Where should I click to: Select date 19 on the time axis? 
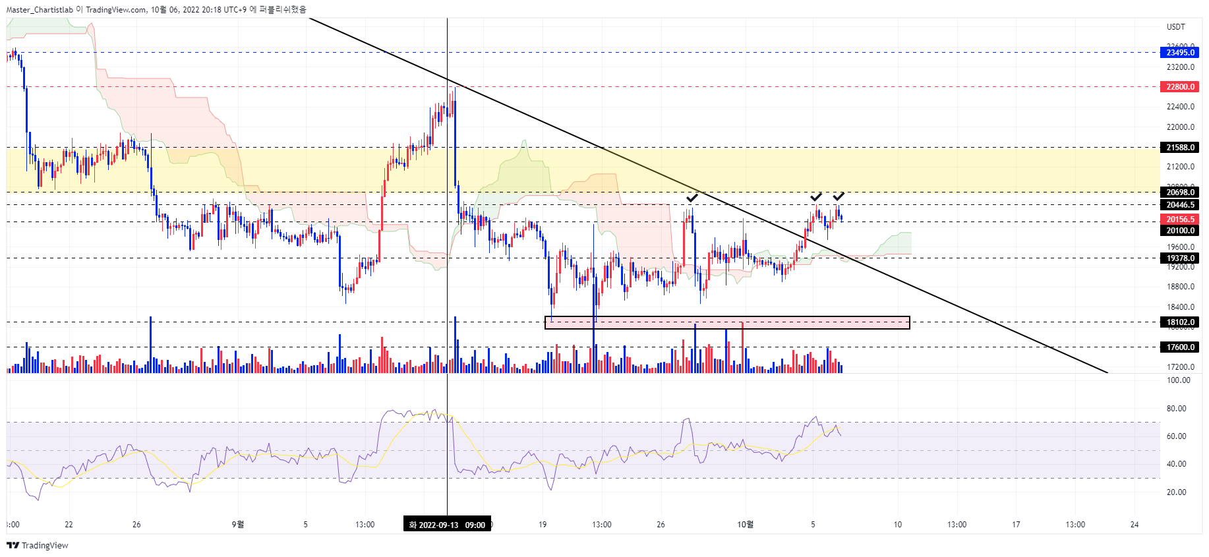543,525
